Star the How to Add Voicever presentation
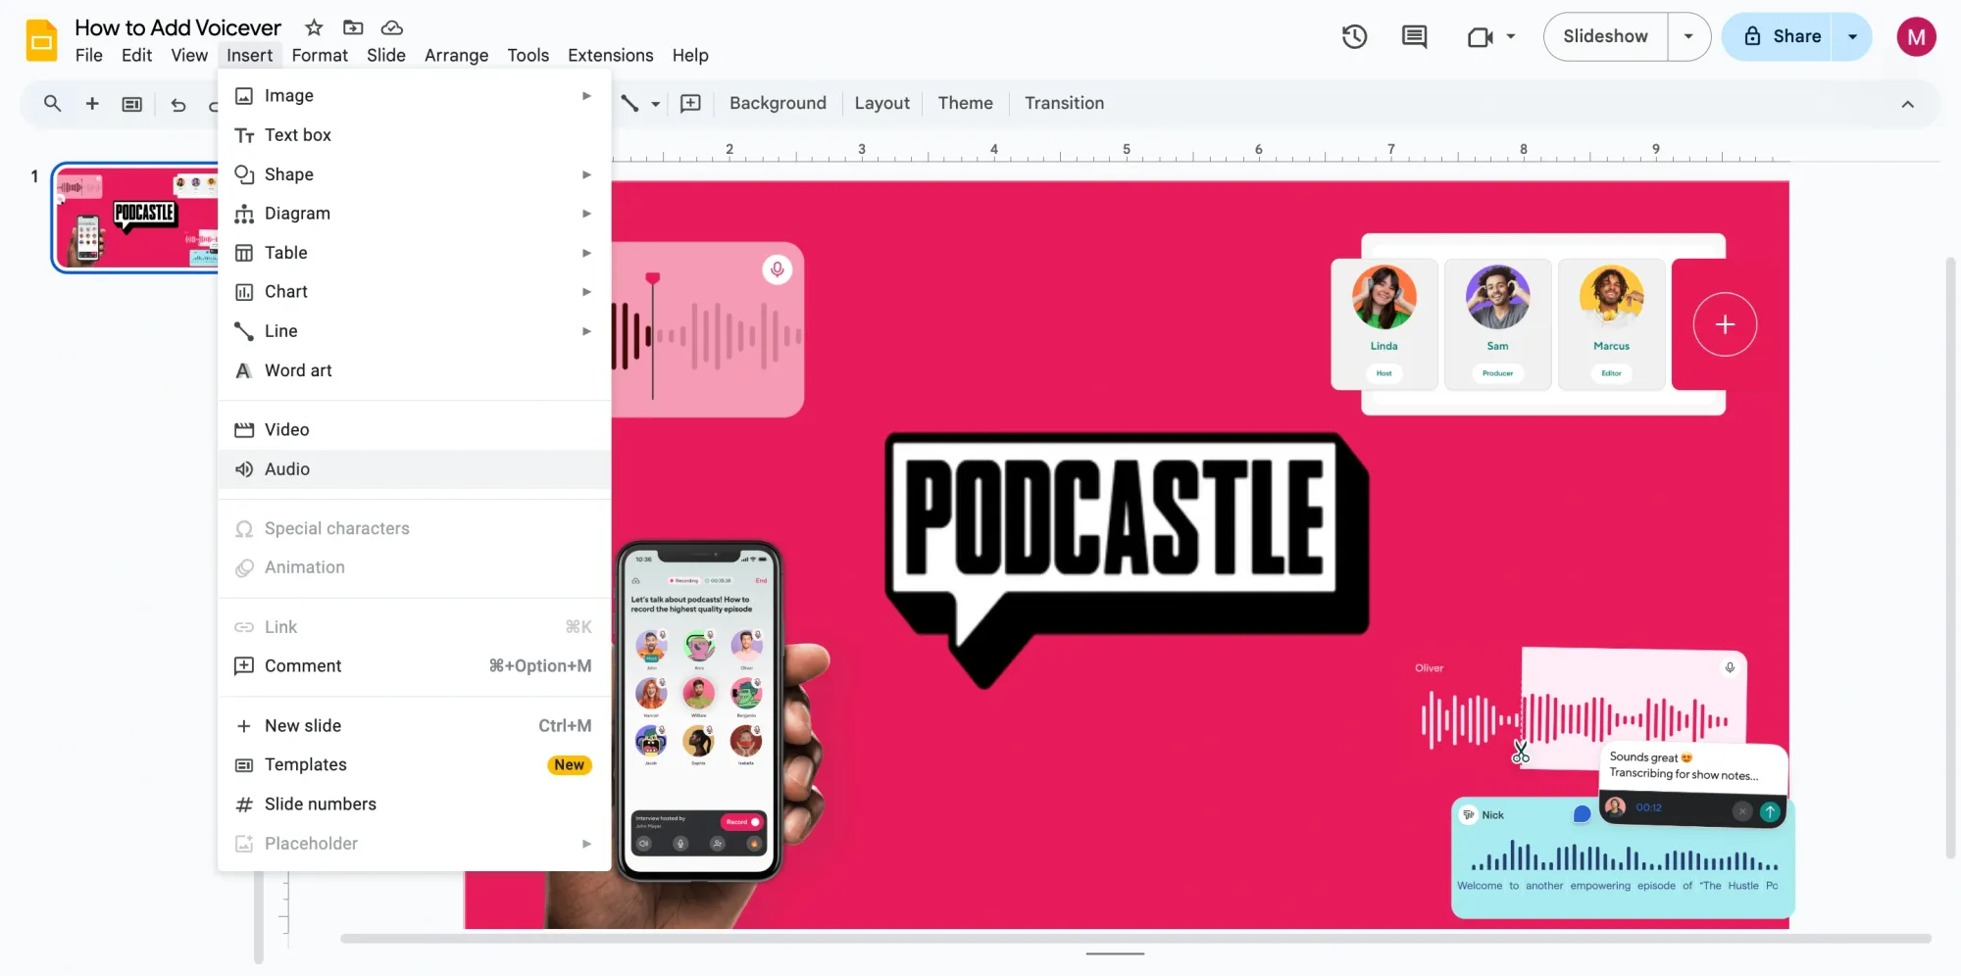The width and height of the screenshot is (1961, 976). click(313, 27)
